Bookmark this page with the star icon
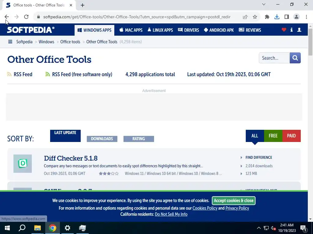Viewport: 313px width, 234px height. click(255, 17)
